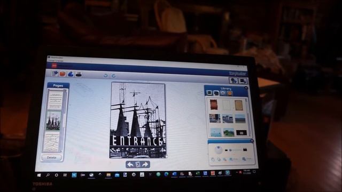Click the Entrance photo on the canvas

(138, 120)
